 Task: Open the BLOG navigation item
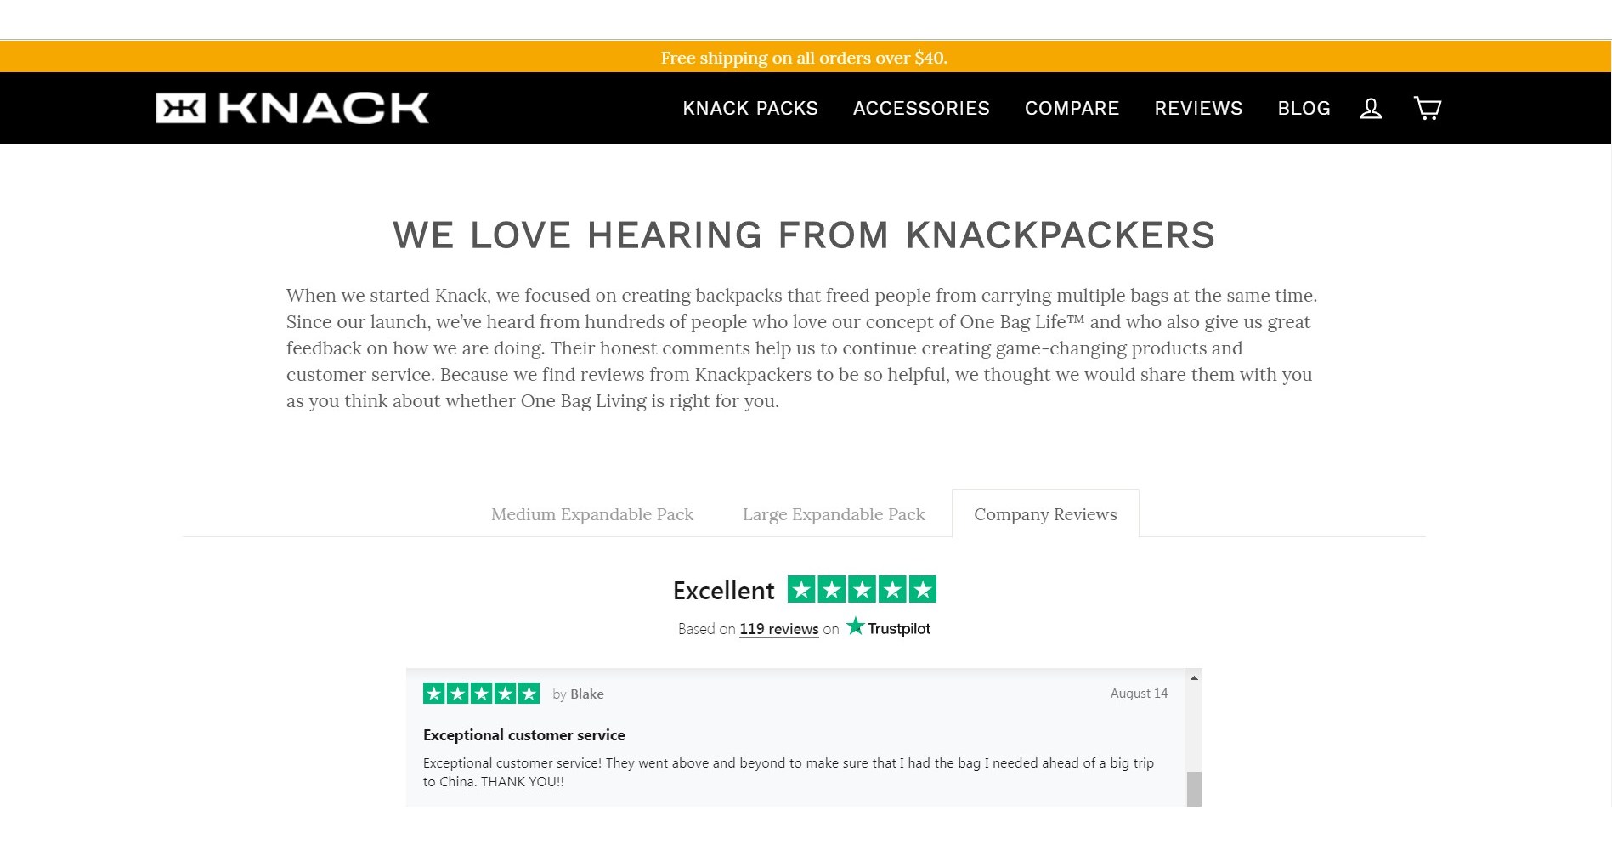click(1304, 108)
